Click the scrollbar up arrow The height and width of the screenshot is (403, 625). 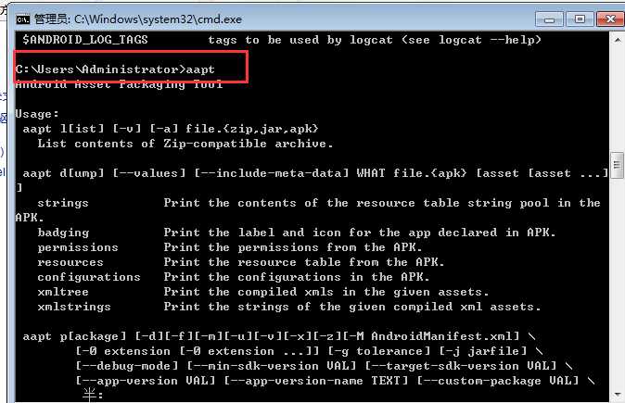point(617,40)
